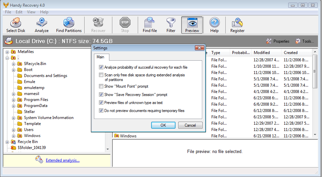The width and height of the screenshot is (322, 177).
Task: Open the Tools... option
Action: 305,41
